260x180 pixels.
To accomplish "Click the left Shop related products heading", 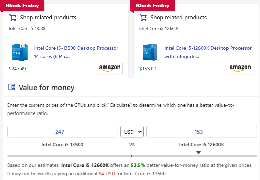I will pos(48,18).
